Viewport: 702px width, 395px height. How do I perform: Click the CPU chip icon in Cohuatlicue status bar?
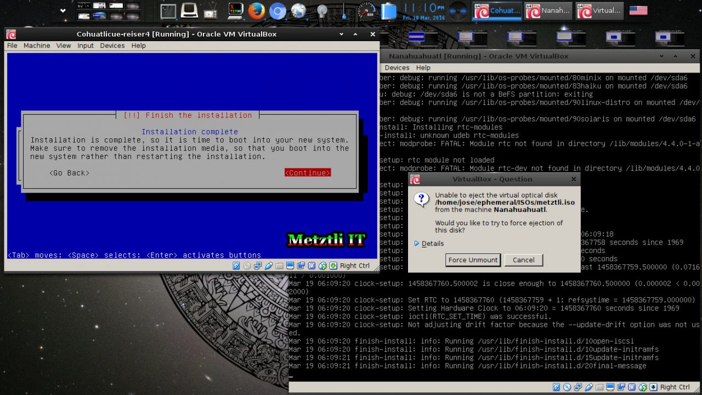pos(312,266)
